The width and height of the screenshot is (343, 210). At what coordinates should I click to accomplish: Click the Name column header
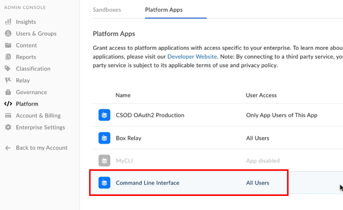(x=123, y=95)
